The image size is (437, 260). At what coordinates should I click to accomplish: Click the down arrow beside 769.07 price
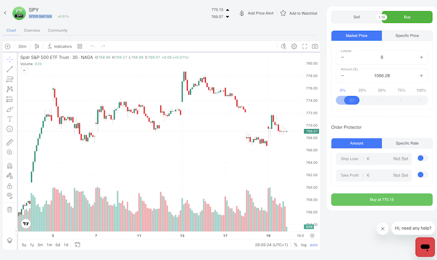pyautogui.click(x=227, y=17)
